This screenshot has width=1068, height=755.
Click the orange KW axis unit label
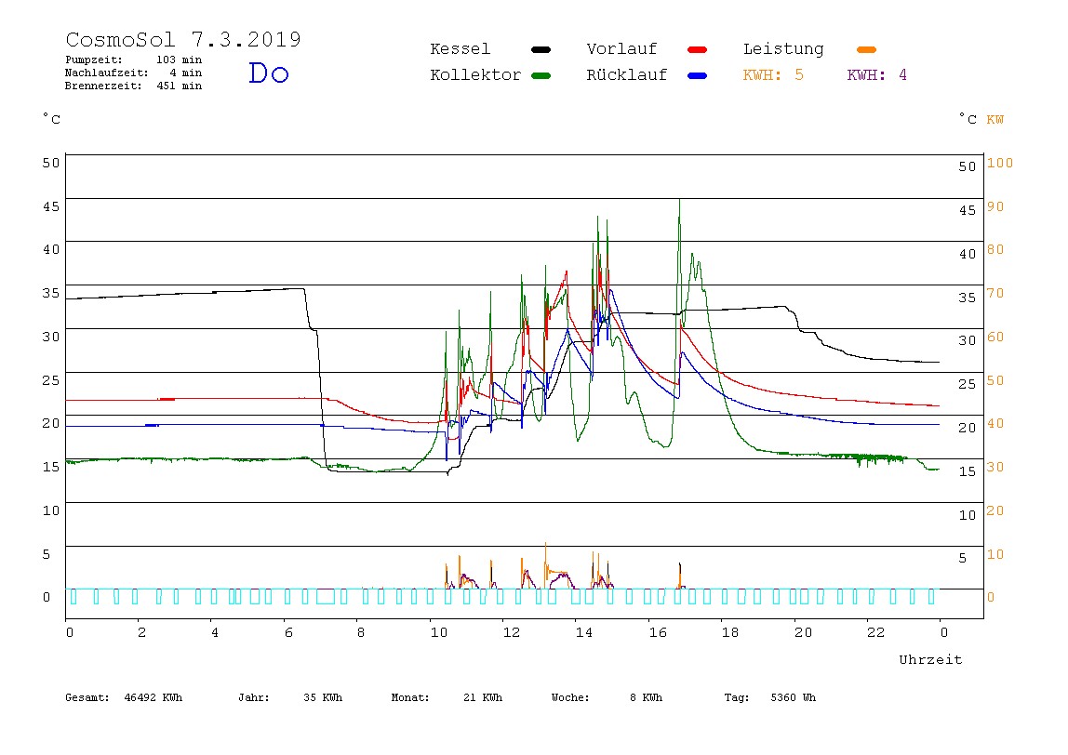[x=995, y=120]
